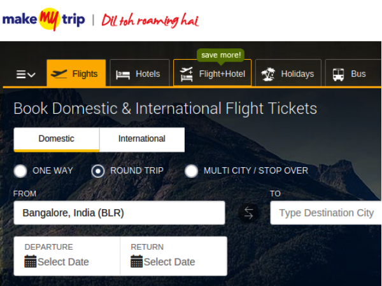Select the One Way radio option
The height and width of the screenshot is (286, 382).
pyautogui.click(x=20, y=170)
